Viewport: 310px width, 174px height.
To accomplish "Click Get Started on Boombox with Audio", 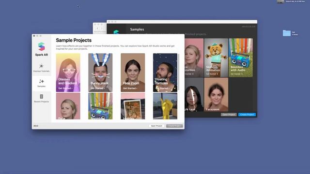I will point(236,74).
